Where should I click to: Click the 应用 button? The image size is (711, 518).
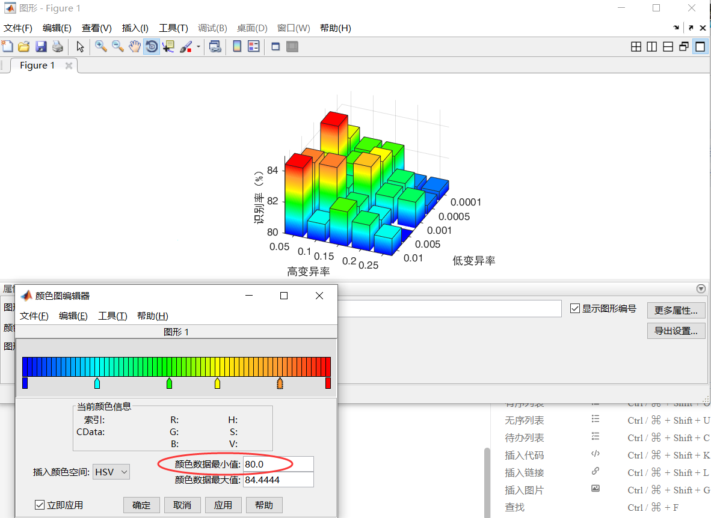[223, 505]
